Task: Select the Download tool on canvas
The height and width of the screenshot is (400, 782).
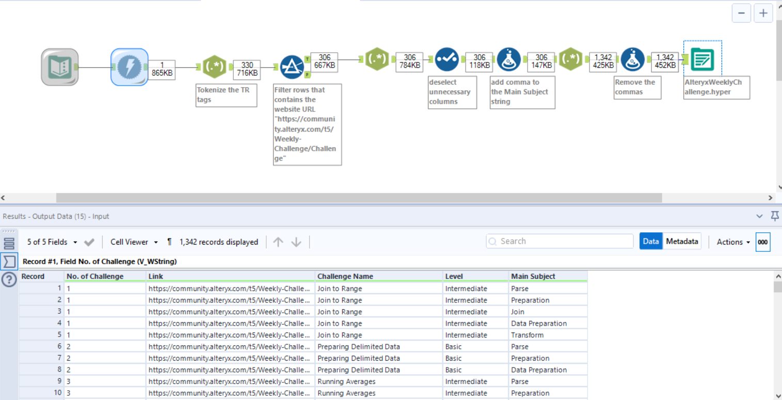Action: (x=129, y=67)
